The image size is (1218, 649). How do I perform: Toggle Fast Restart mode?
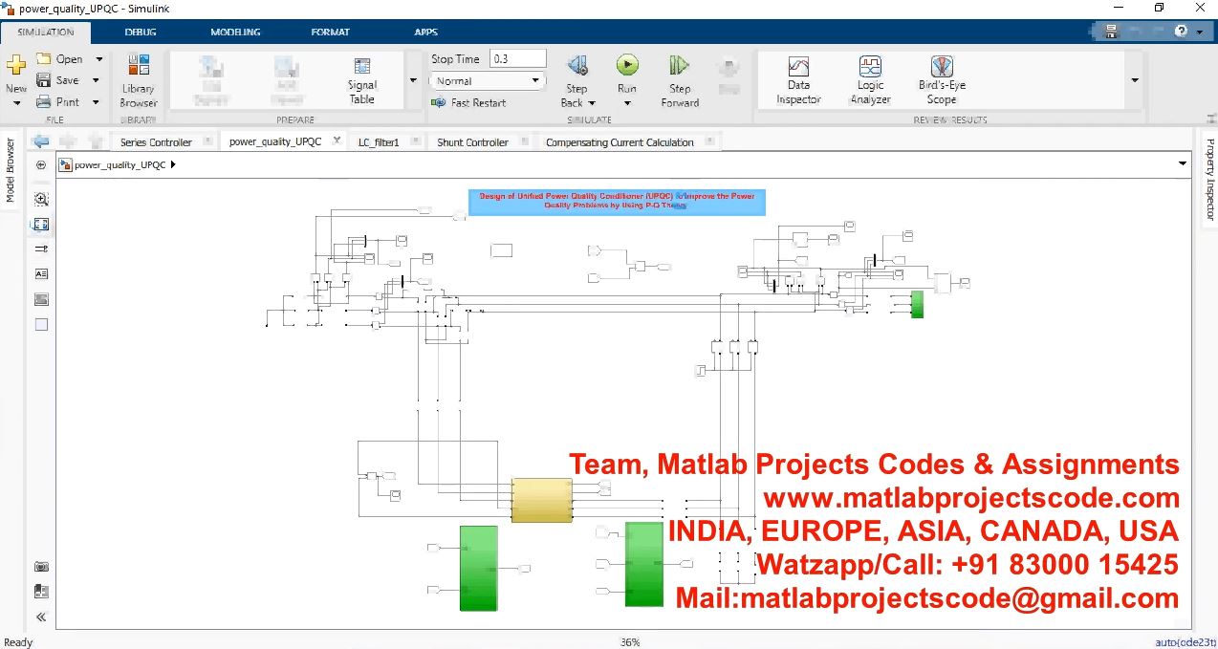[x=468, y=102]
